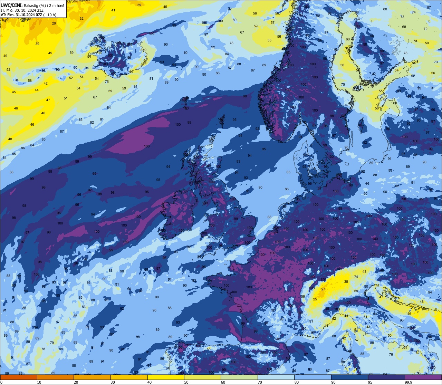Click the legend tick label 70

(x=260, y=382)
